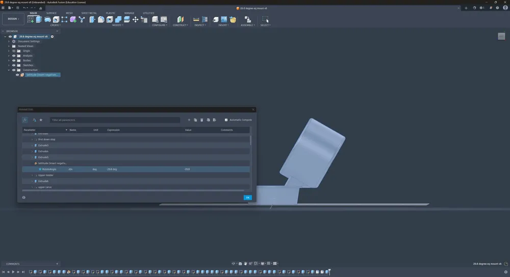Screen dimensions: 510x277
Task: Select the Create Sketch tool
Action: [31, 19]
